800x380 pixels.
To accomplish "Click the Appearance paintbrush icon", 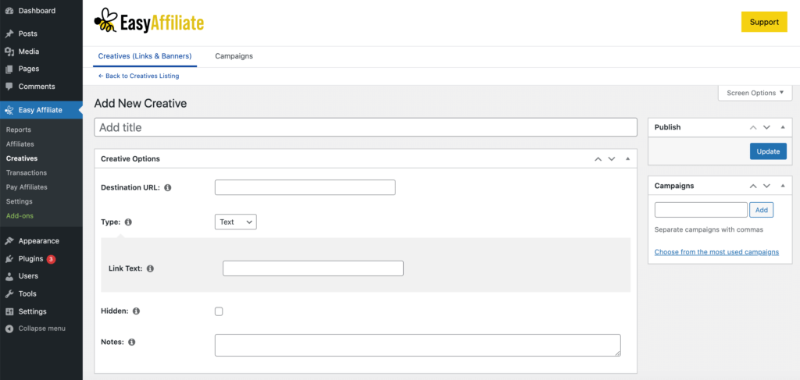I will click(9, 241).
